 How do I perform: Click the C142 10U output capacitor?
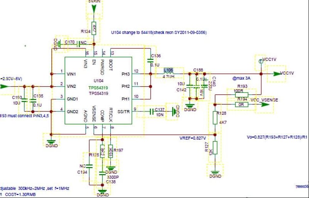click(190, 86)
